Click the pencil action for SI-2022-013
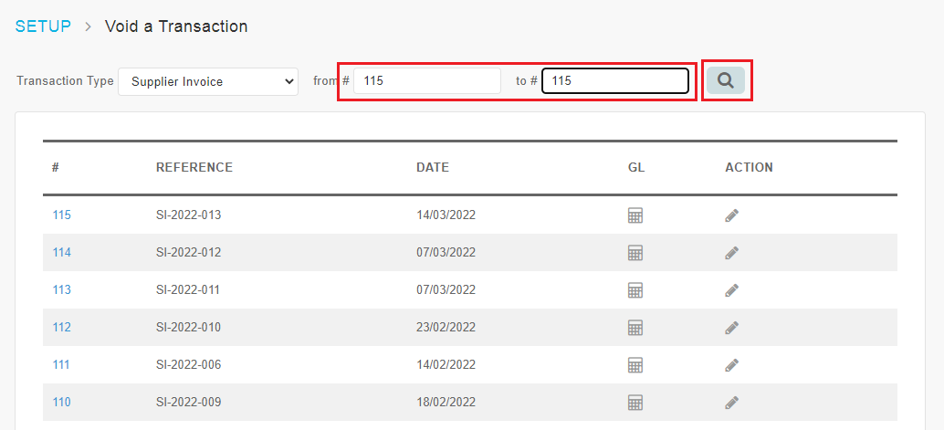The image size is (944, 430). pyautogui.click(x=731, y=215)
